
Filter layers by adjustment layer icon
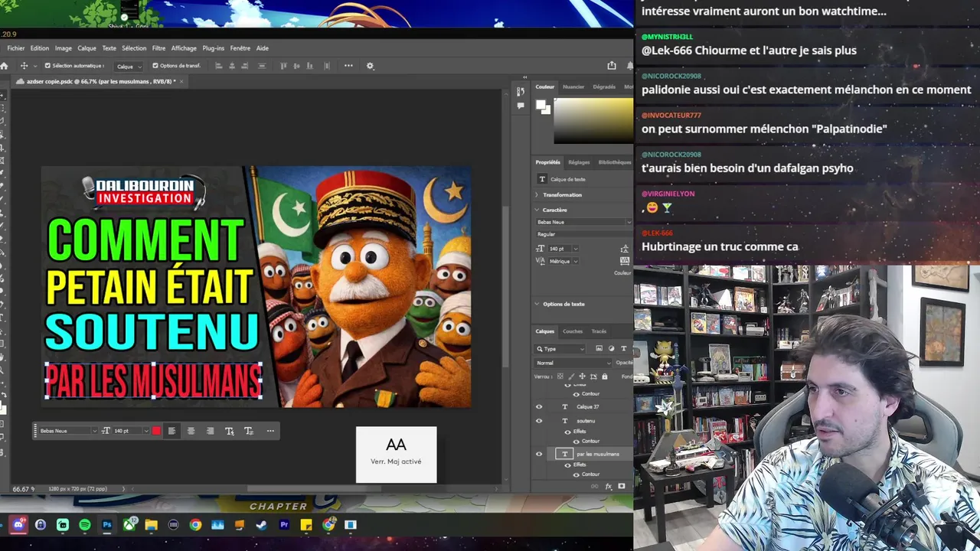tap(611, 349)
